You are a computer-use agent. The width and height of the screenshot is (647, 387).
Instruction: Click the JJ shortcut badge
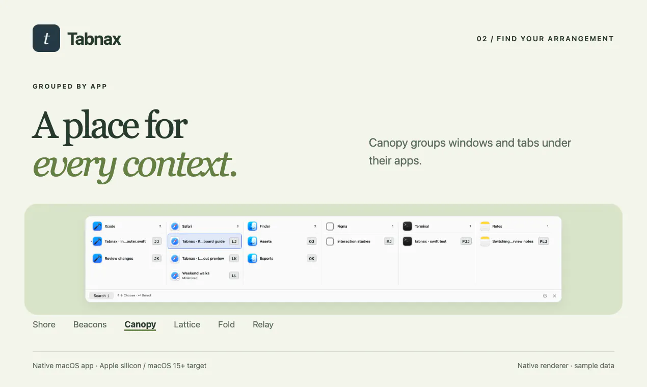click(156, 241)
